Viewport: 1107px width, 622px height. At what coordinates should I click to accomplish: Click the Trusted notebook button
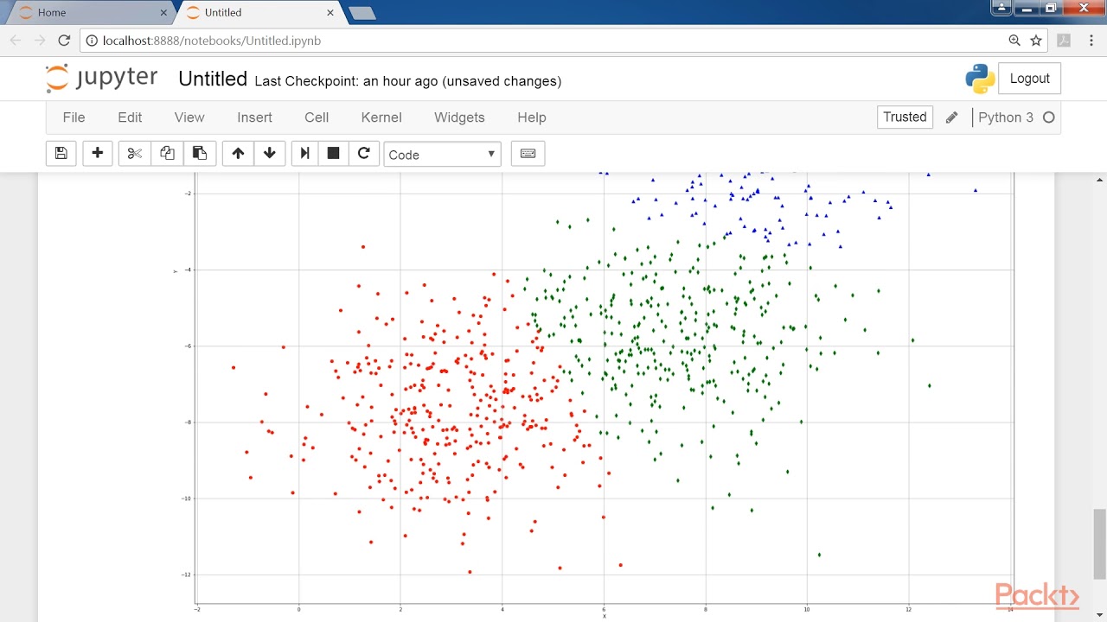905,117
